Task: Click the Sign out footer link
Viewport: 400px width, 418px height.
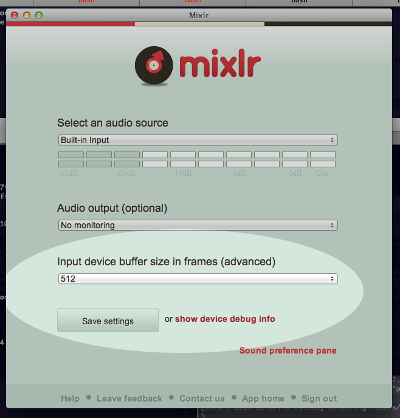Action: [319, 399]
